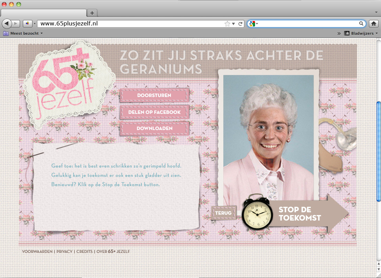Open the Privacy footer link

pyautogui.click(x=64, y=252)
